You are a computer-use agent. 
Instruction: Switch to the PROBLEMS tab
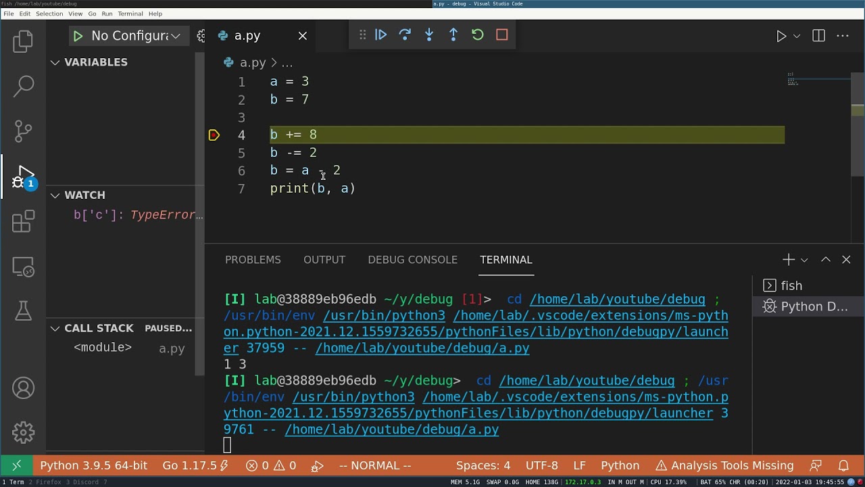pyautogui.click(x=253, y=260)
